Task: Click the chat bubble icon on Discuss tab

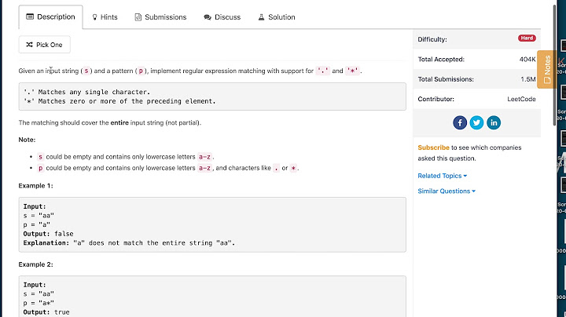Action: [x=208, y=17]
